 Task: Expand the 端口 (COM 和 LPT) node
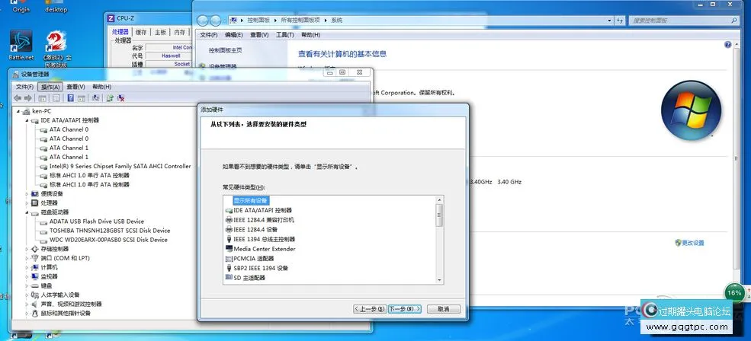(27, 258)
